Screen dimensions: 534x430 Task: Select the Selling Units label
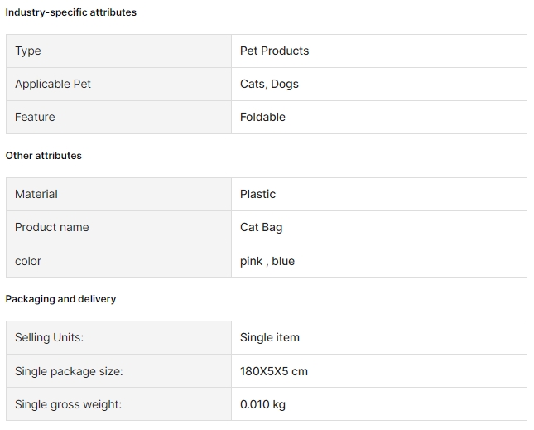[50, 338]
